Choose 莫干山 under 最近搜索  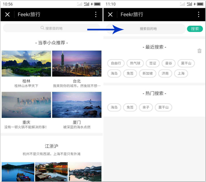pos(186,63)
